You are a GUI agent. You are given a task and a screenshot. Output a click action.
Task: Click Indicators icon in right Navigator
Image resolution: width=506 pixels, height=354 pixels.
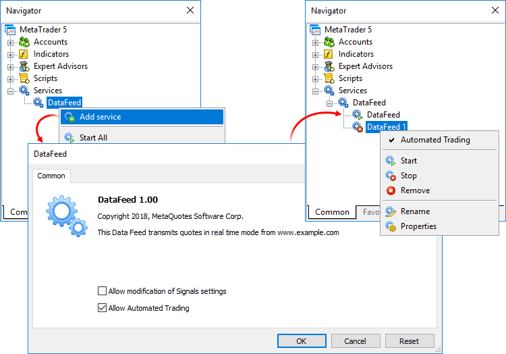pos(329,54)
